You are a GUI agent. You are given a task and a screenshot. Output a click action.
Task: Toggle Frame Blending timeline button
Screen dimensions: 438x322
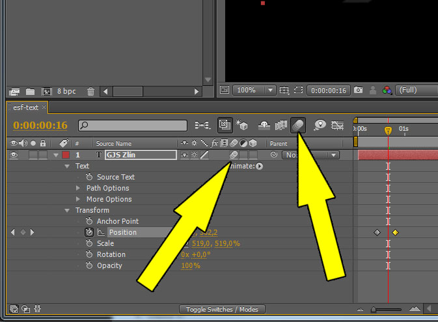tap(281, 125)
